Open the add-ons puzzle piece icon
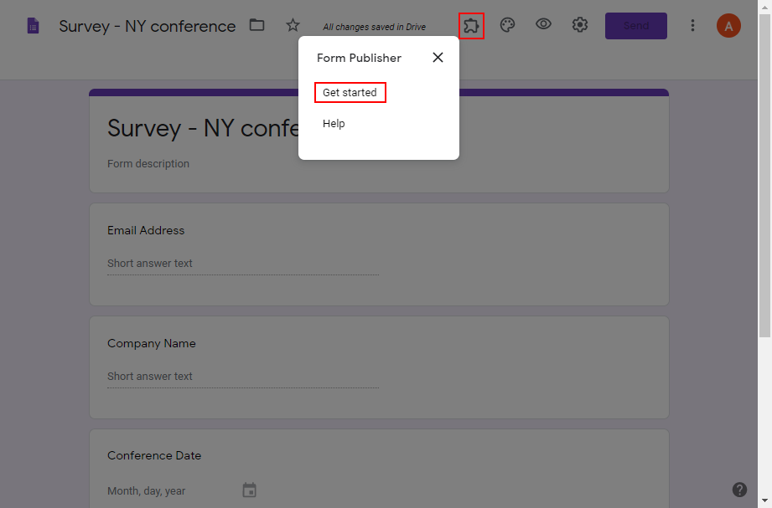The height and width of the screenshot is (508, 772). [471, 26]
